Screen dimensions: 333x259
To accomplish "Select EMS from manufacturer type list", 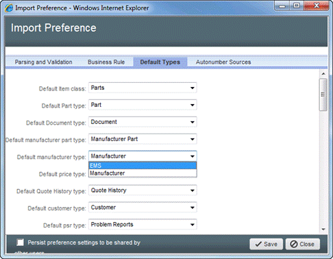I will [x=143, y=166].
